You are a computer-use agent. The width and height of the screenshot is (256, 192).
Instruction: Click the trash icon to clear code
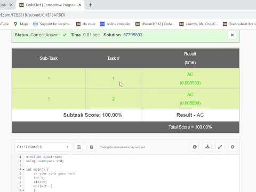(91, 147)
